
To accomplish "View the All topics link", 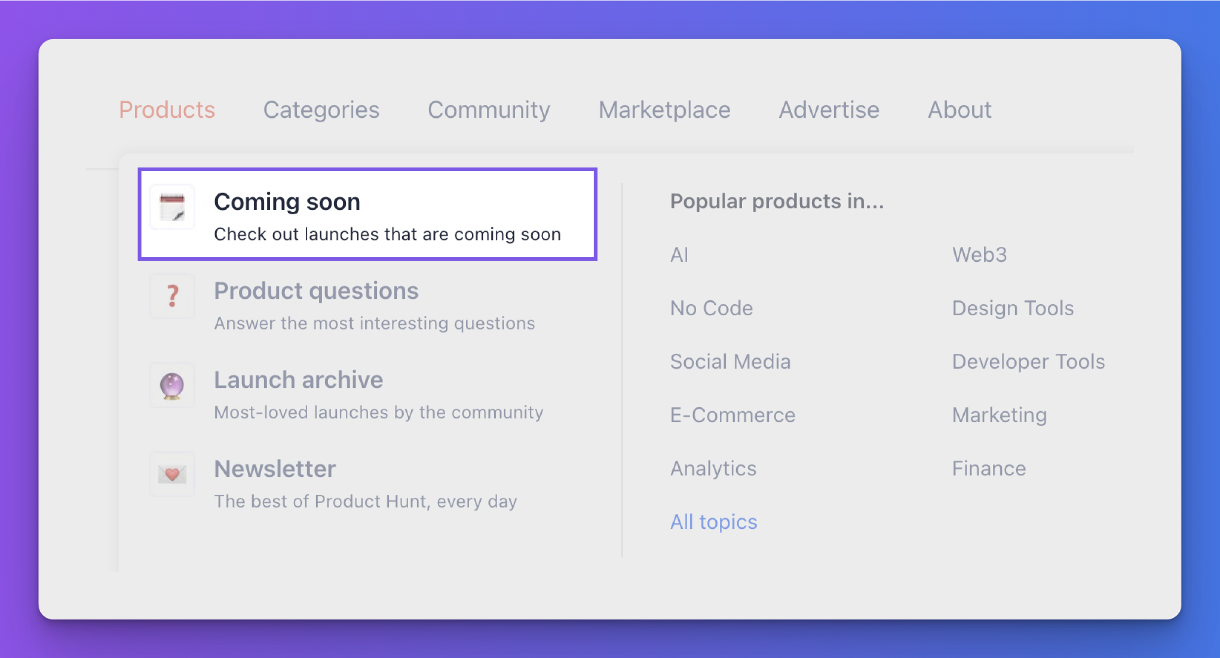I will [713, 521].
